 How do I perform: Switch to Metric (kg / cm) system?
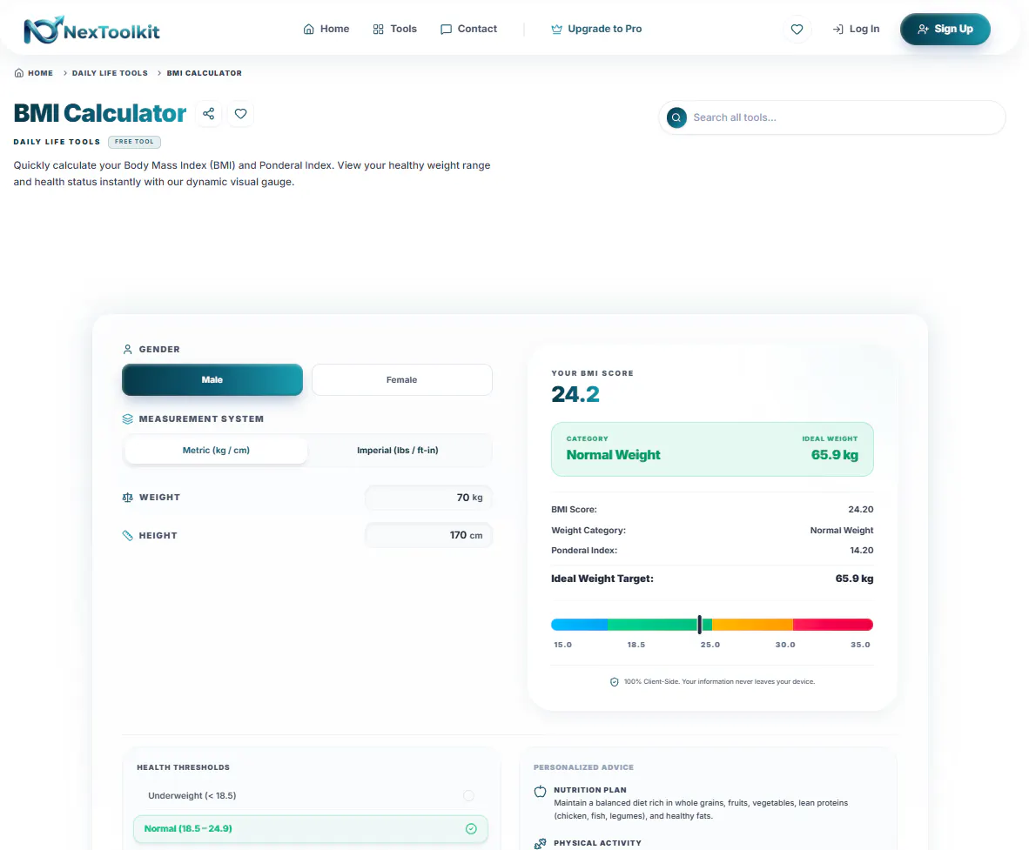[x=216, y=450]
